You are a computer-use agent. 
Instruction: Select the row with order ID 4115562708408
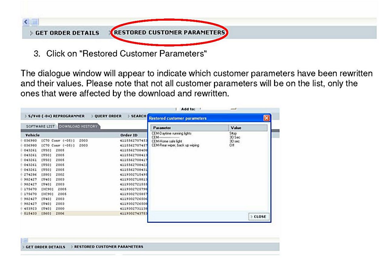point(134,150)
